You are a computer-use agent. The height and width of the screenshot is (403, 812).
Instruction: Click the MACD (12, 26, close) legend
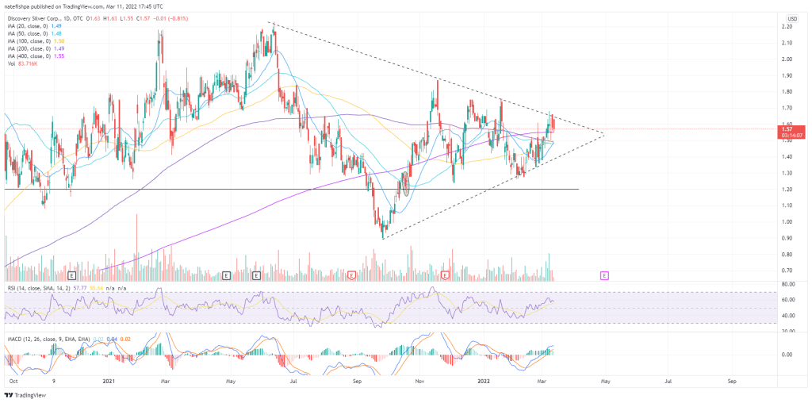point(48,339)
